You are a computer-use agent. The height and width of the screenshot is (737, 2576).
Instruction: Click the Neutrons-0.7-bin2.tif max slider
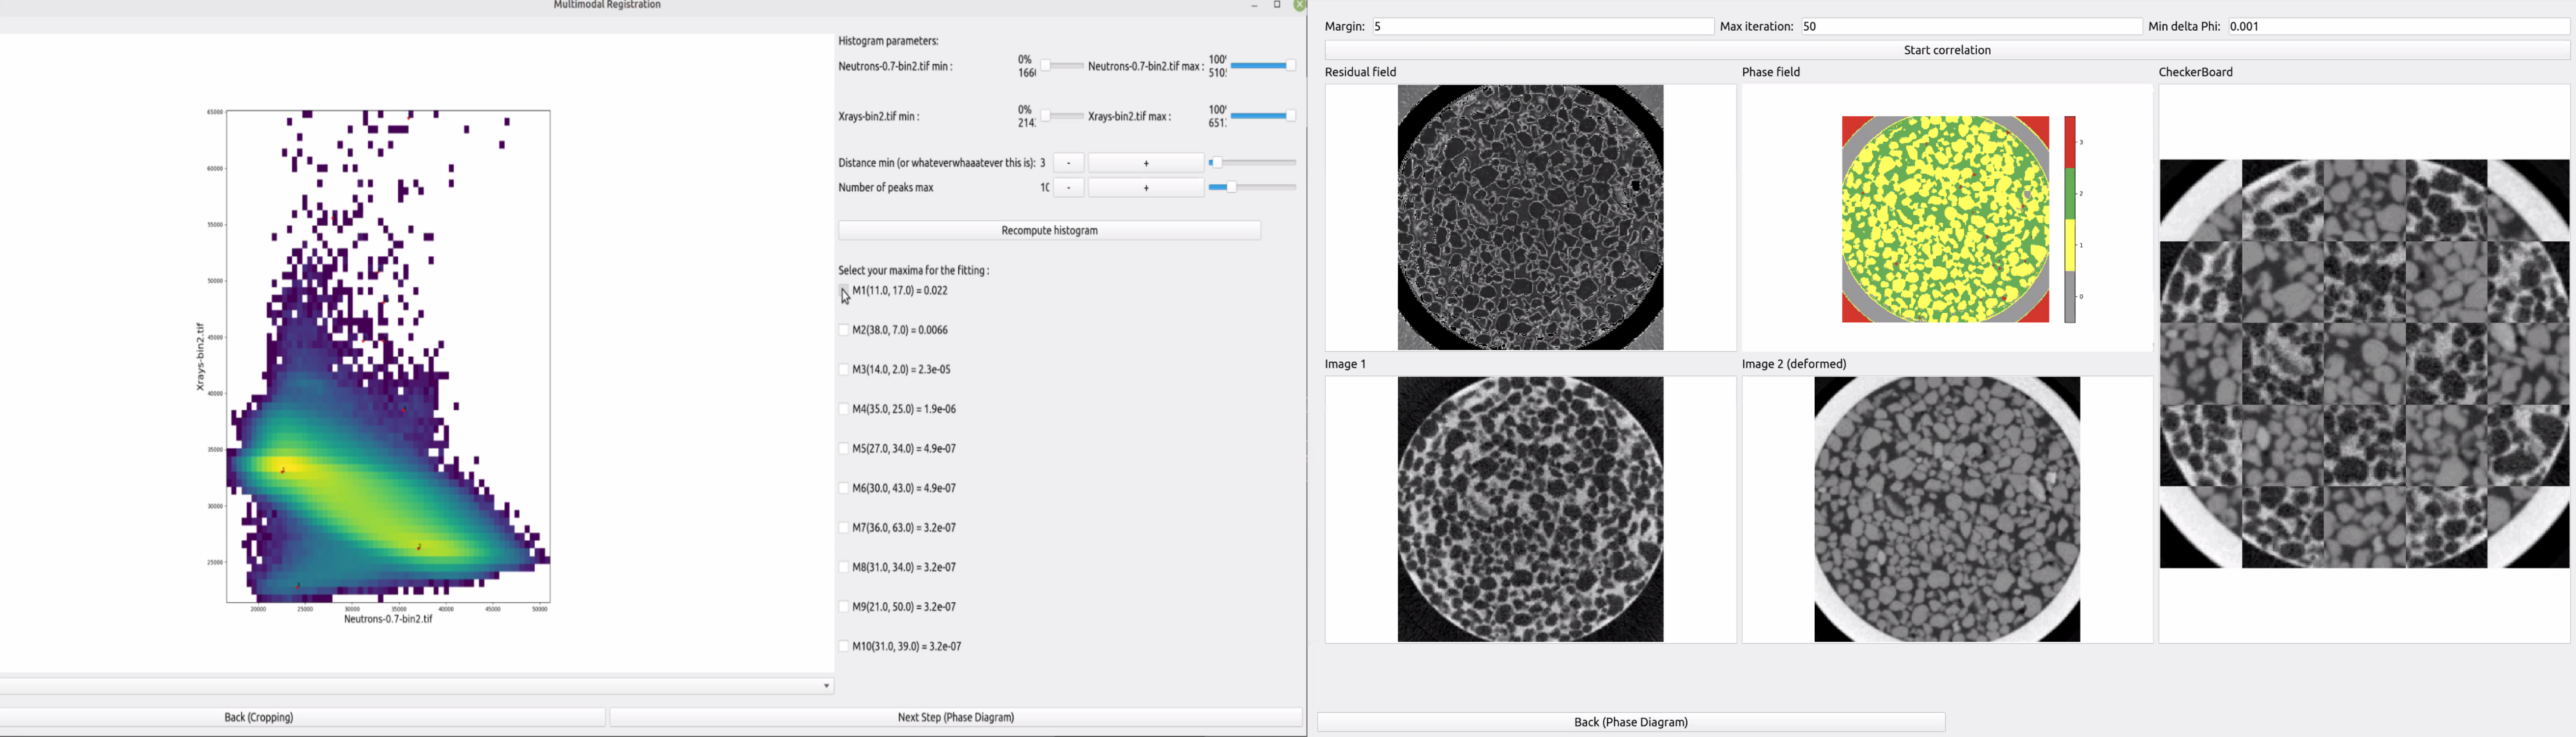(1264, 66)
